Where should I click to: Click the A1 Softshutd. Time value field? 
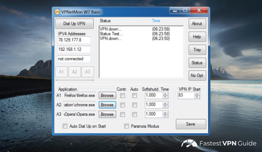pos(154,95)
